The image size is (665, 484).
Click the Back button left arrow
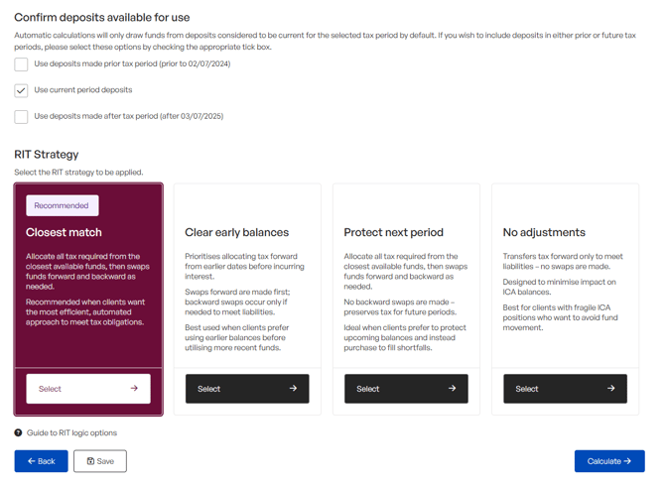(x=31, y=461)
